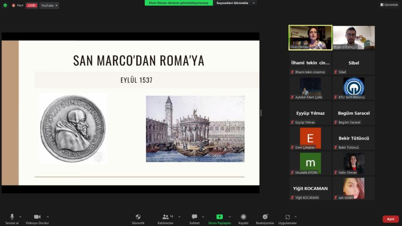
Task: Click the LIVE badge
Action: (x=32, y=5)
